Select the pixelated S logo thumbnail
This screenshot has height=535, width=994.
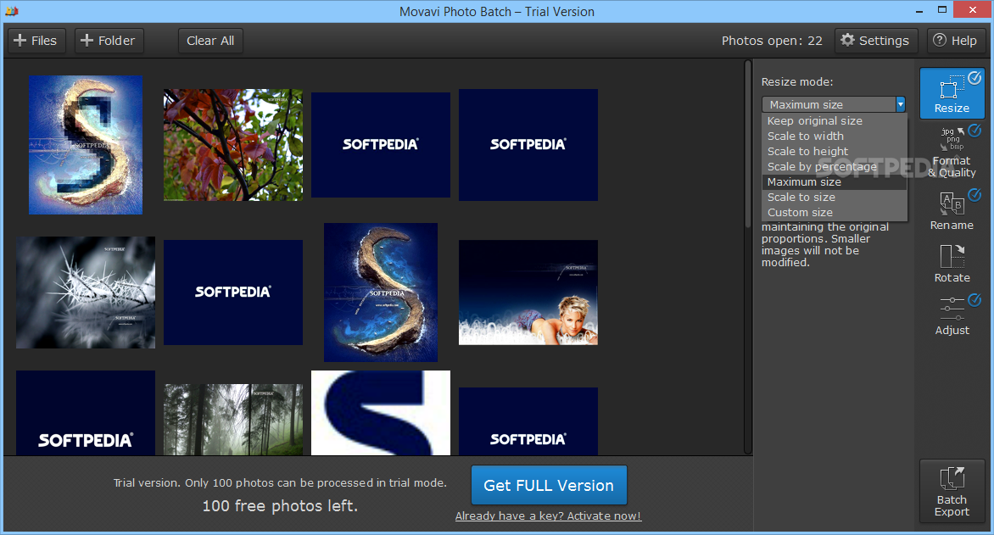86,145
